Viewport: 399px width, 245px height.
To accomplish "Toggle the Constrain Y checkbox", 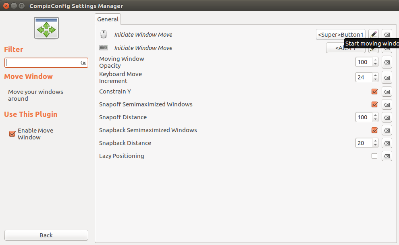I will [x=374, y=92].
